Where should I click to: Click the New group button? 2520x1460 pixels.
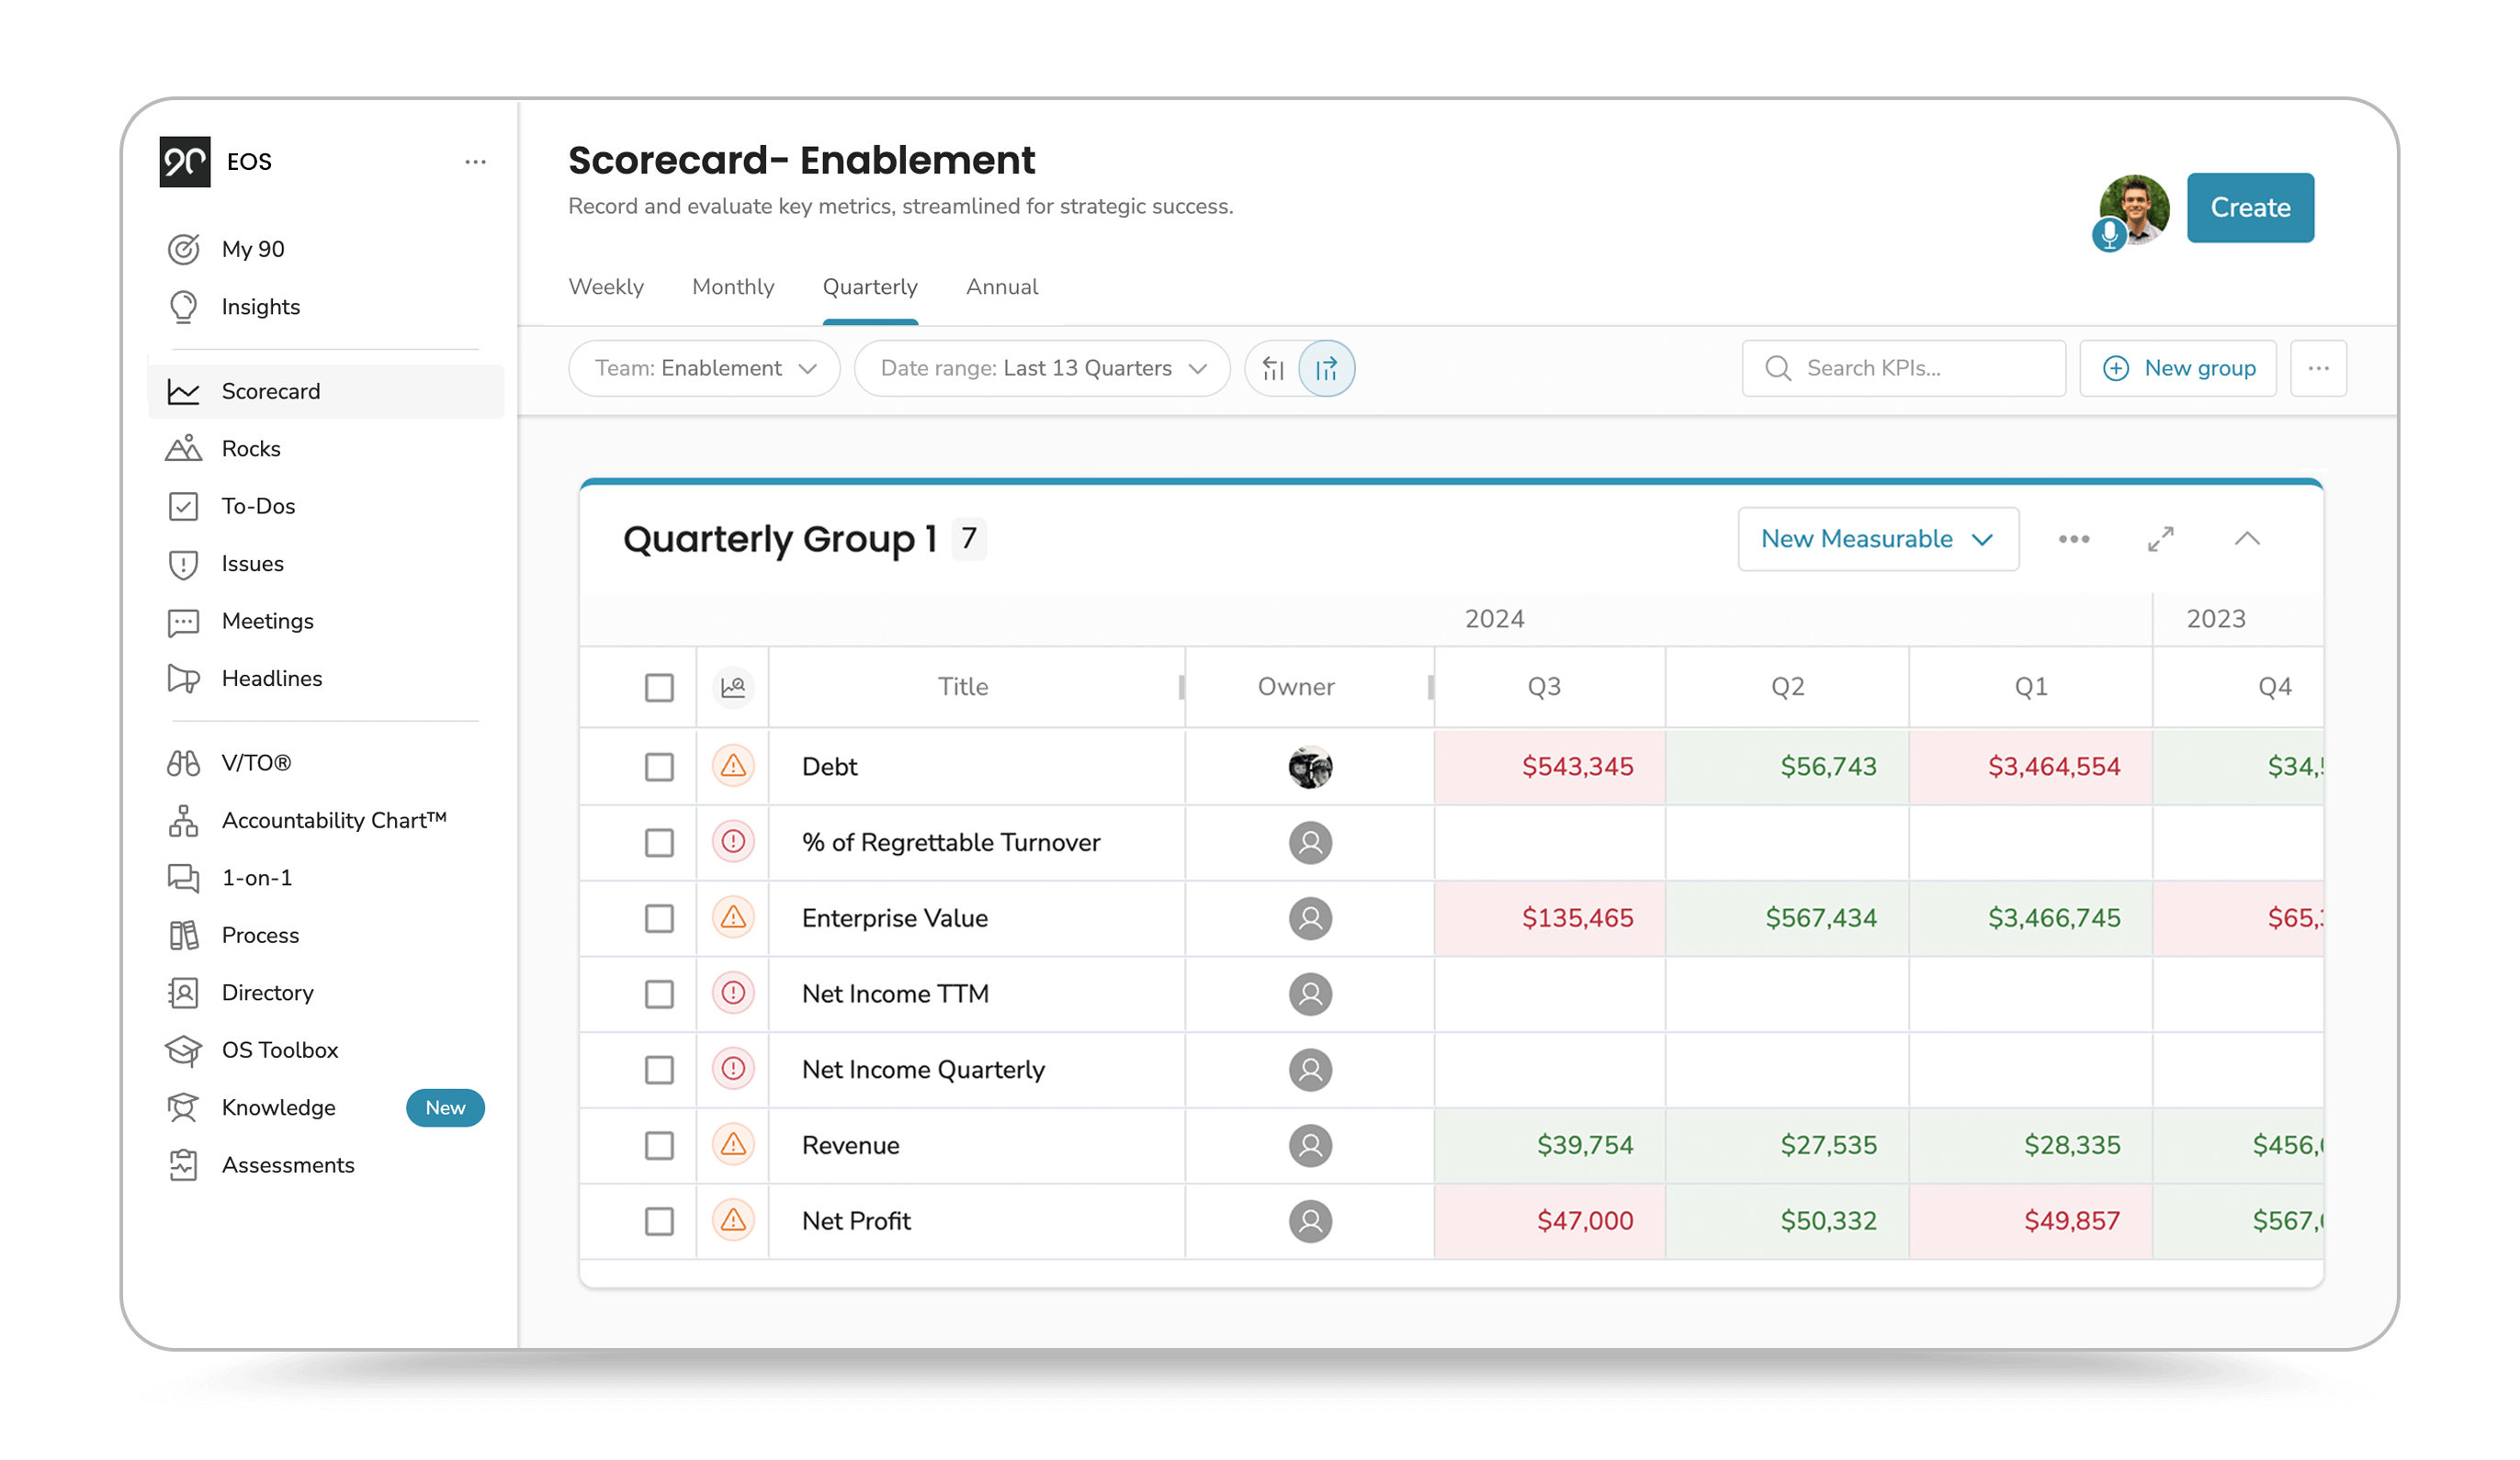[2178, 367]
